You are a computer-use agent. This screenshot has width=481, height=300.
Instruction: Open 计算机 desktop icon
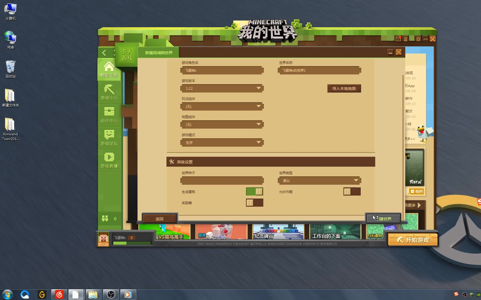10,12
